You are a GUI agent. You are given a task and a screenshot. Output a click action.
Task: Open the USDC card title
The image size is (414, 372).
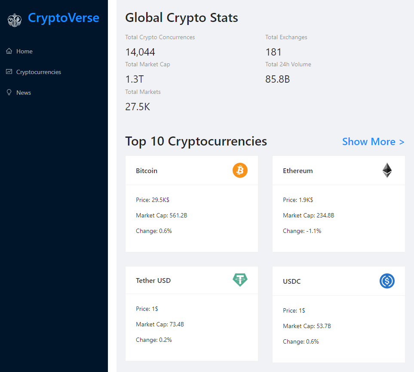(x=292, y=281)
